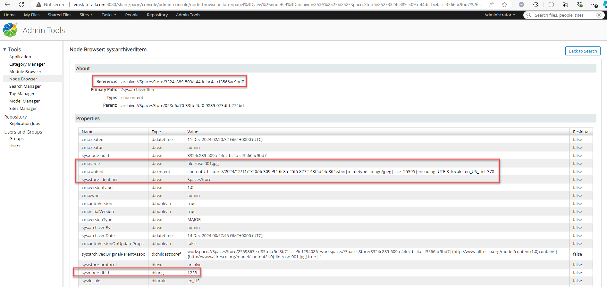
Task: Click the search magnifier icon
Action: pos(529,15)
